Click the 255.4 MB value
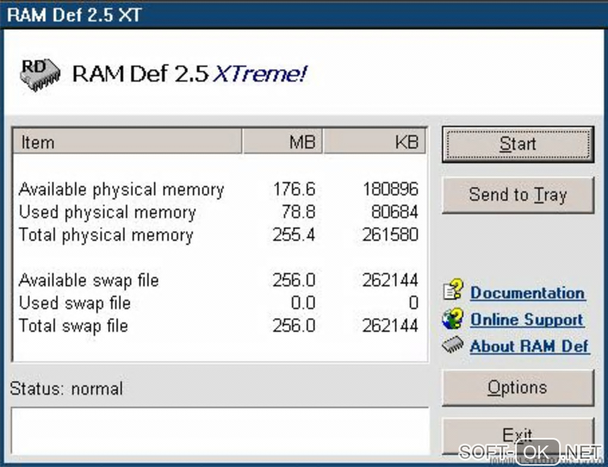Screen dimensions: 608x467 (x=294, y=235)
